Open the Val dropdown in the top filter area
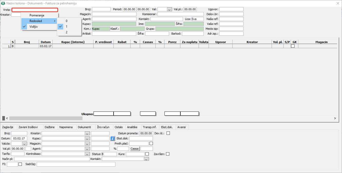 169,9
